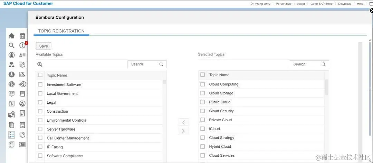Open the circled person icon in sidebar
The image size is (373, 163).
coord(11,55)
